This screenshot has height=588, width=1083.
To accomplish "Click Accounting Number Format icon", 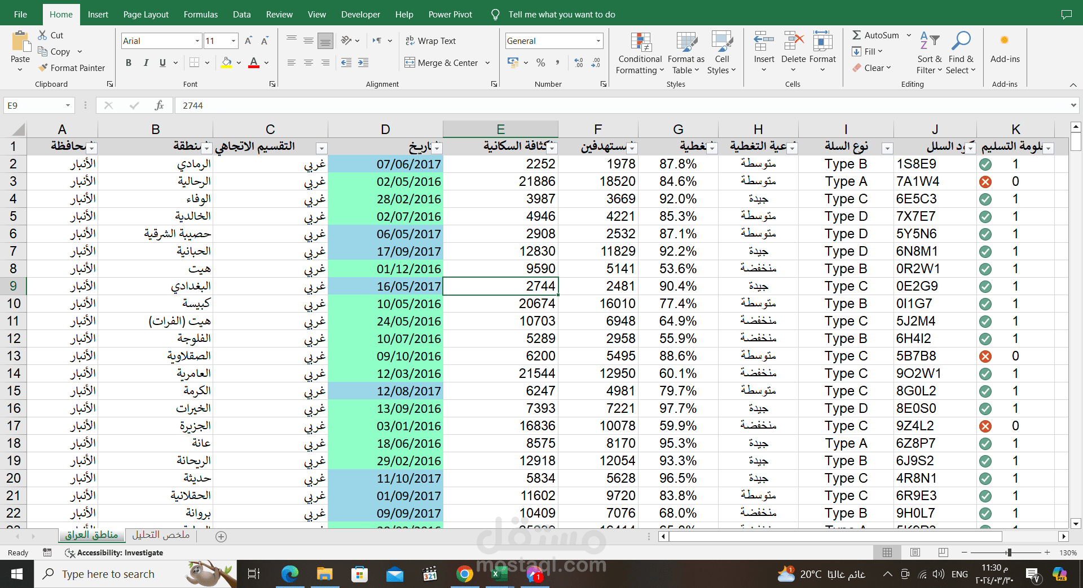I will click(513, 63).
